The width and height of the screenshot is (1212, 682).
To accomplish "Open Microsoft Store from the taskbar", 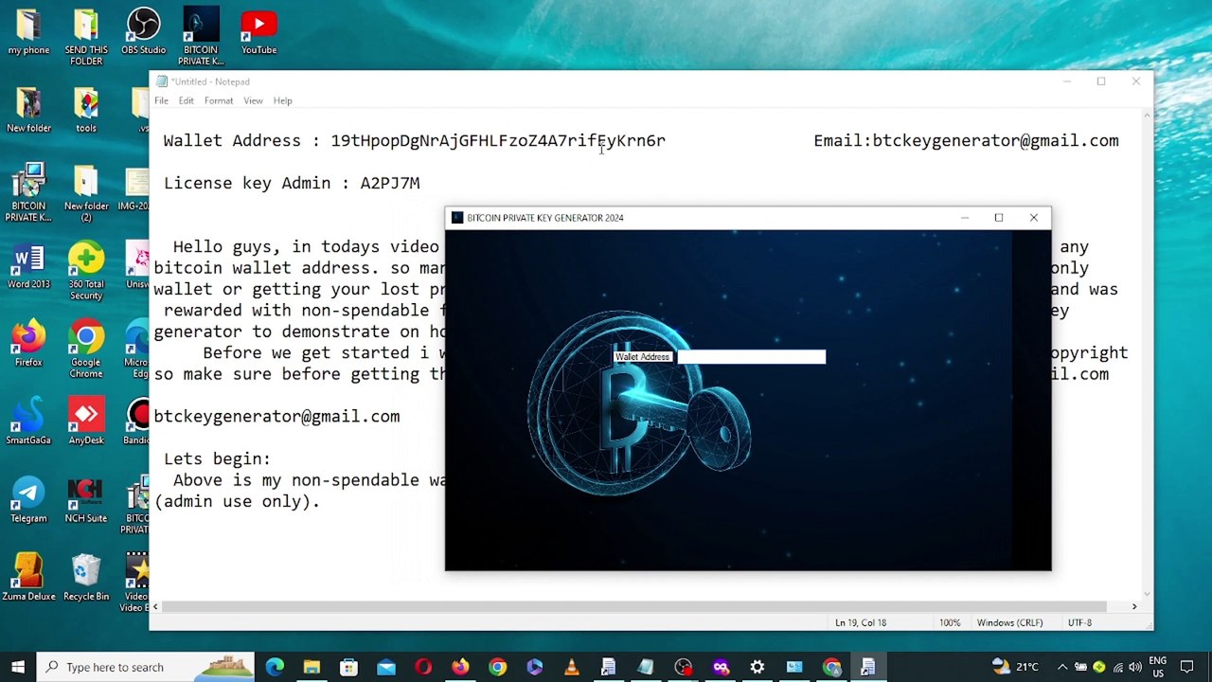I will (348, 667).
